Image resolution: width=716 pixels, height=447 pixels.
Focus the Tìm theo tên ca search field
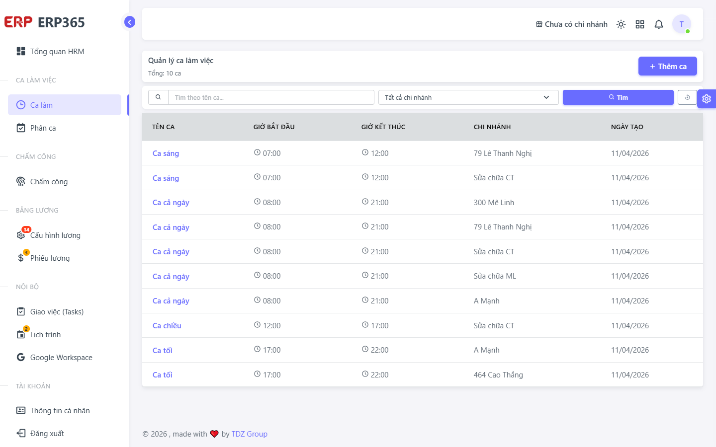(x=271, y=97)
